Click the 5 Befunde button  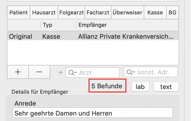[x=107, y=86]
